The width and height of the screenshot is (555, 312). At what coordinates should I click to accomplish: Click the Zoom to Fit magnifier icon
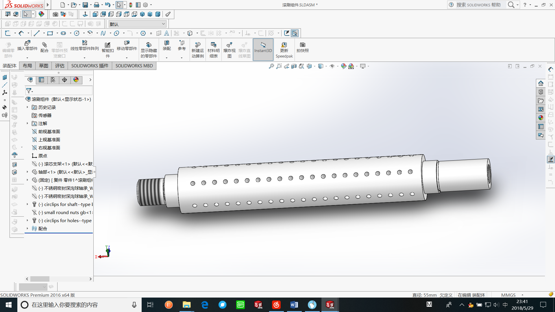coord(271,66)
